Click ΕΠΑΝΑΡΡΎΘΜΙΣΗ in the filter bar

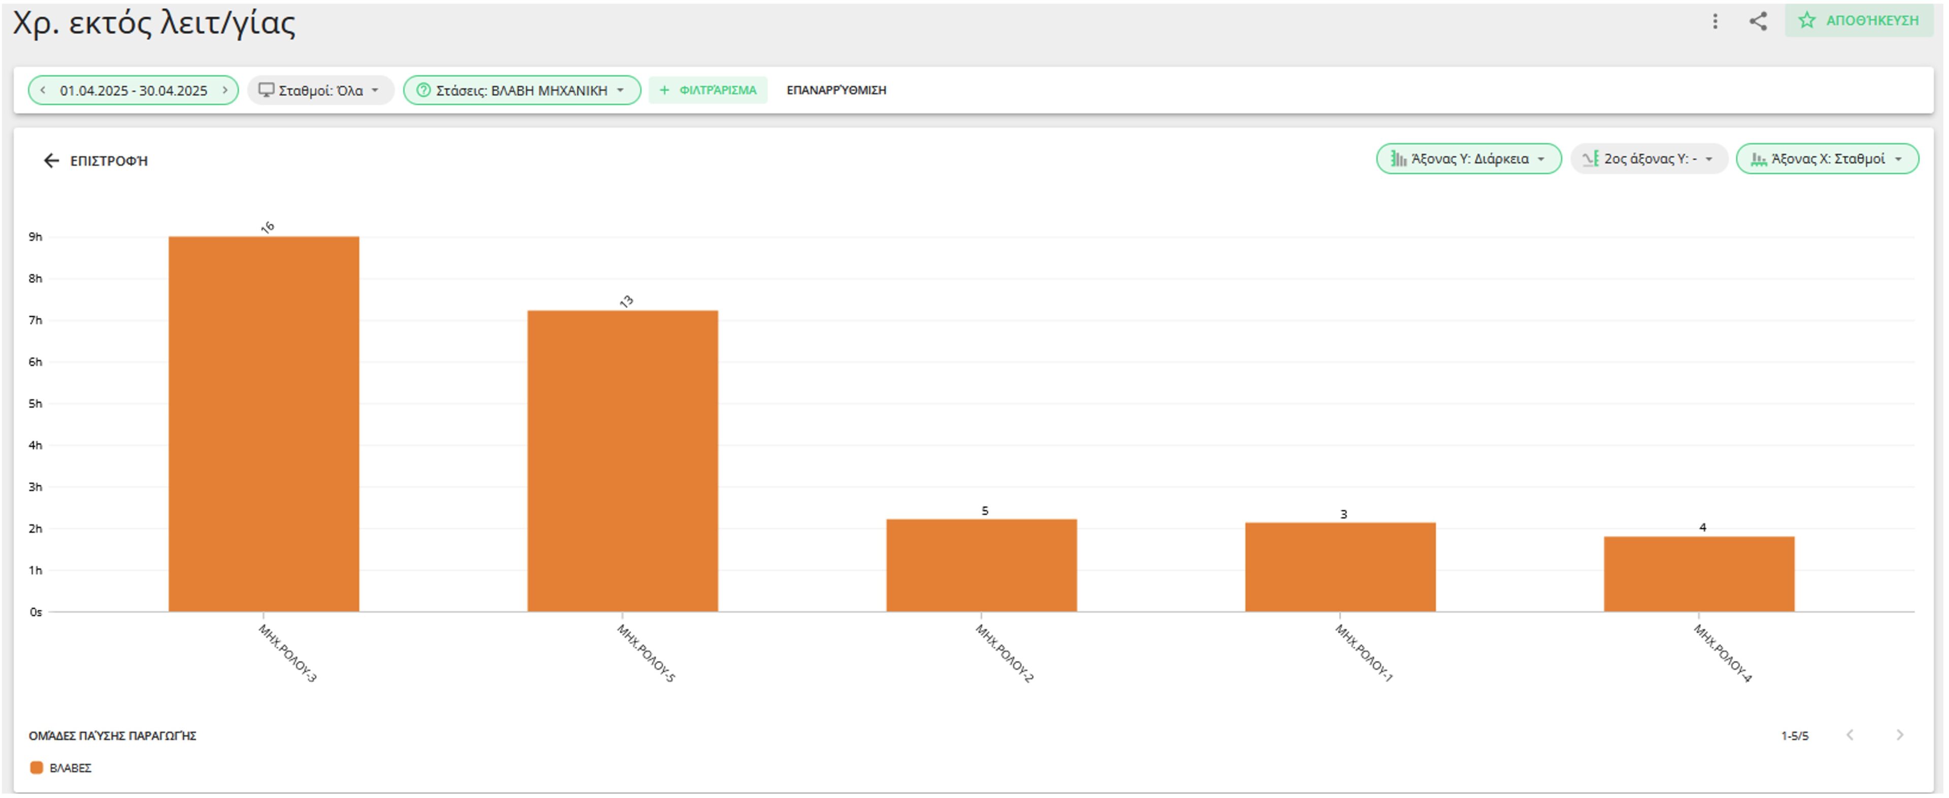point(837,90)
